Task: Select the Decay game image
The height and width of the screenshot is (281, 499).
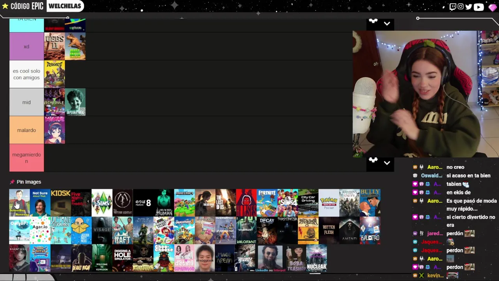Action: (x=267, y=230)
